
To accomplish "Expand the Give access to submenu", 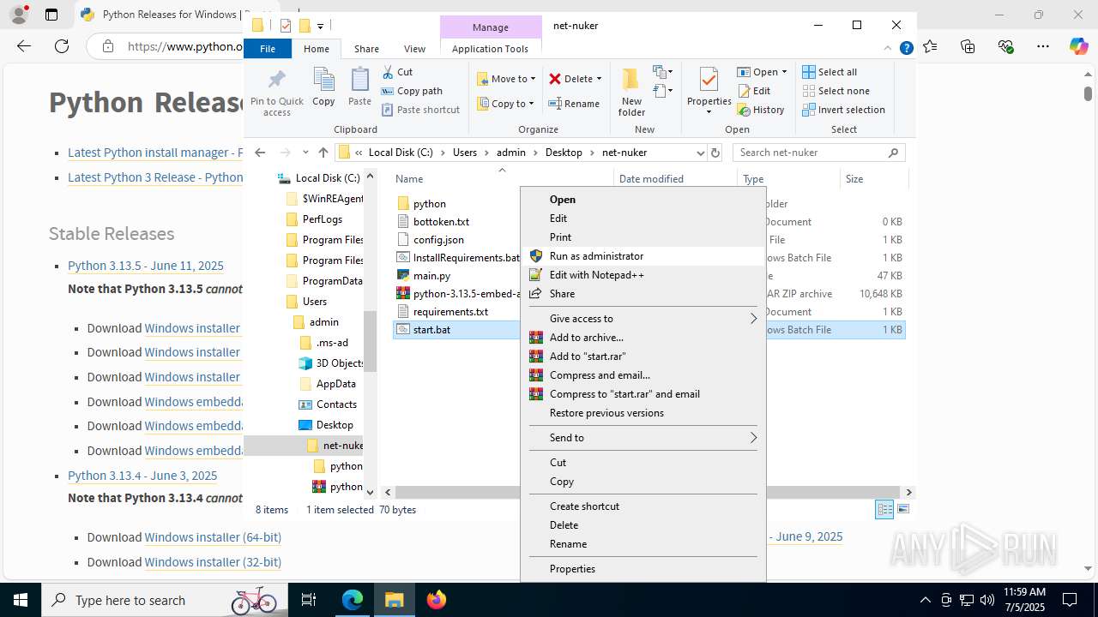I will click(x=643, y=318).
